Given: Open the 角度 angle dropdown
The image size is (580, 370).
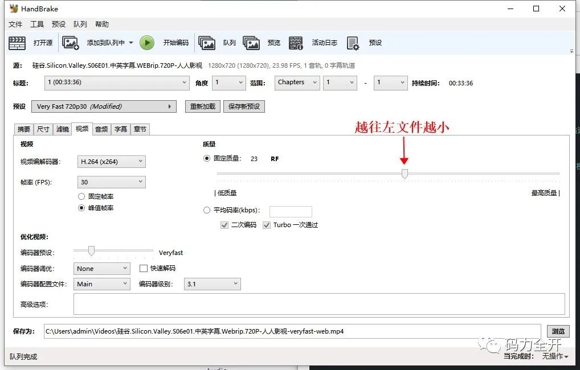Looking at the screenshot, I should 229,83.
